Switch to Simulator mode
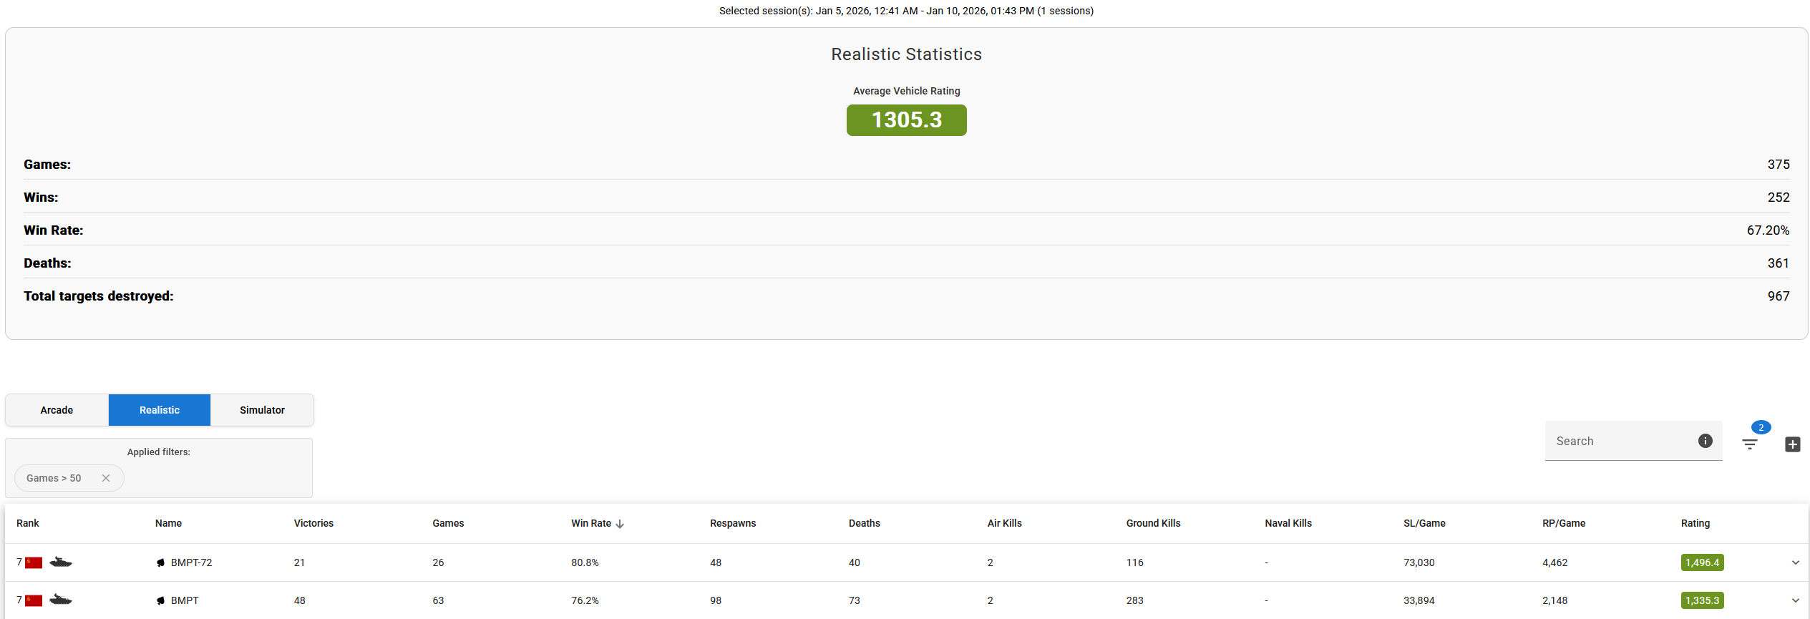Image resolution: width=1810 pixels, height=619 pixels. 262,410
